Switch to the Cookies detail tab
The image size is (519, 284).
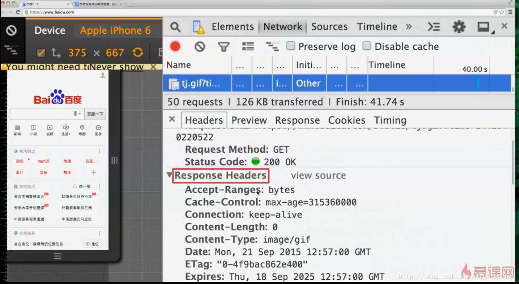(347, 120)
